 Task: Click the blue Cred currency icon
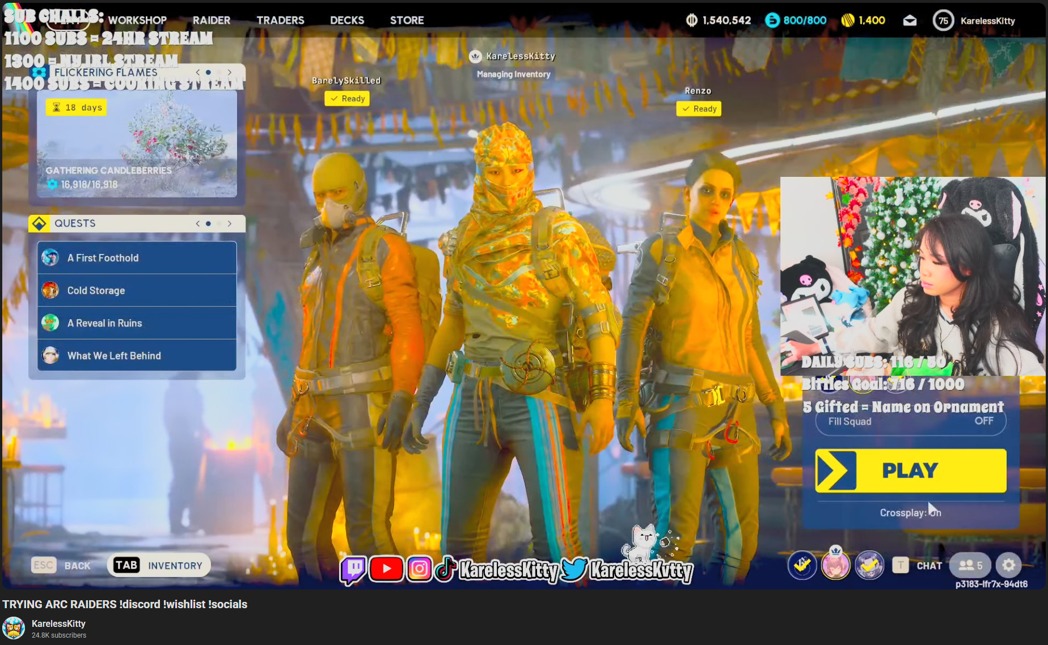pos(772,20)
